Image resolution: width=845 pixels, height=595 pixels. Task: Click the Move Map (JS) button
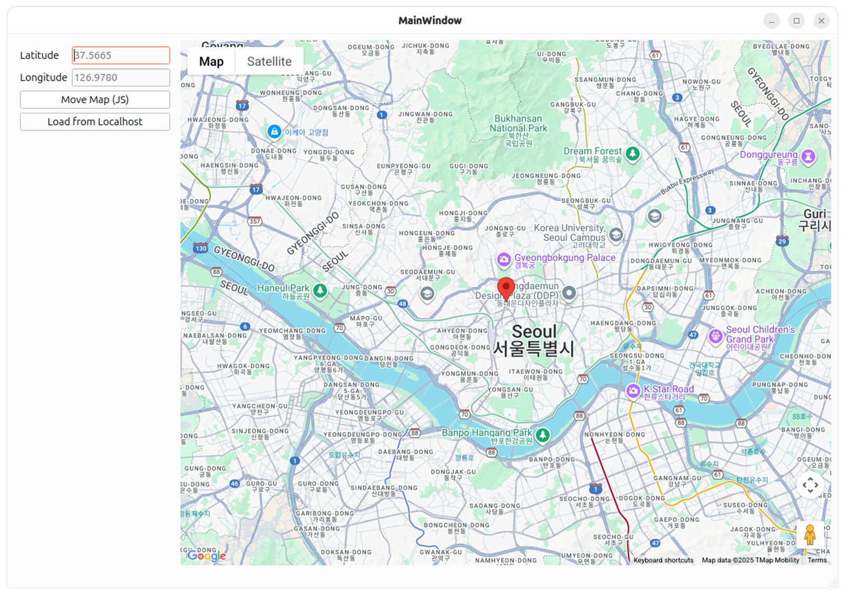point(95,99)
